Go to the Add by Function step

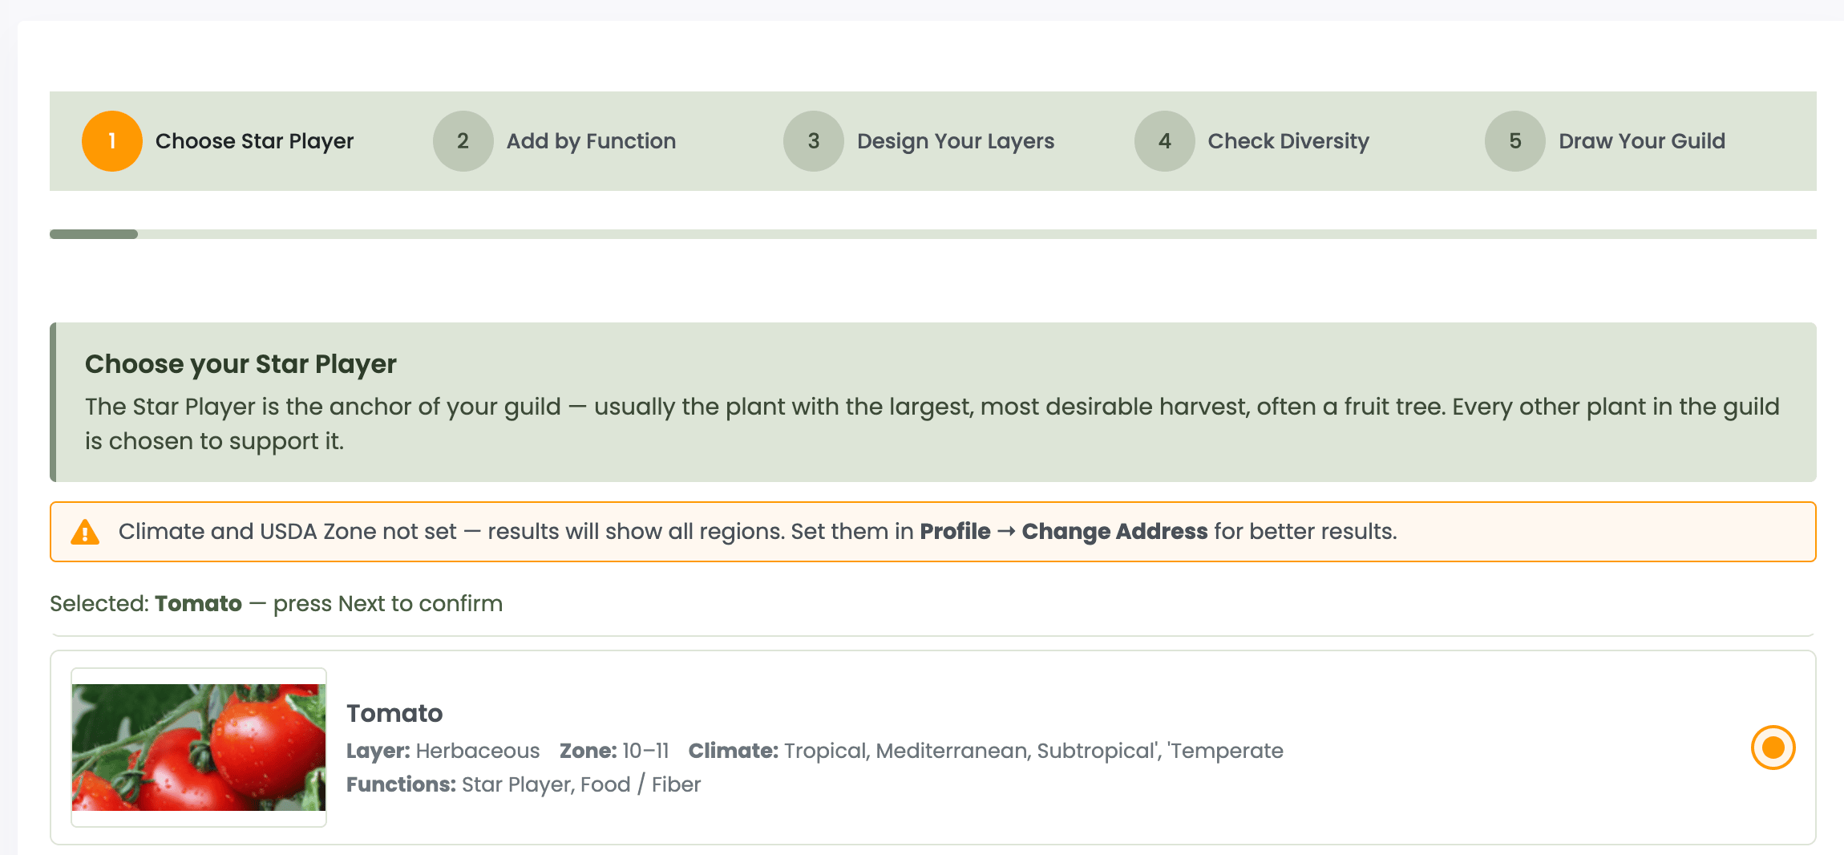591,141
